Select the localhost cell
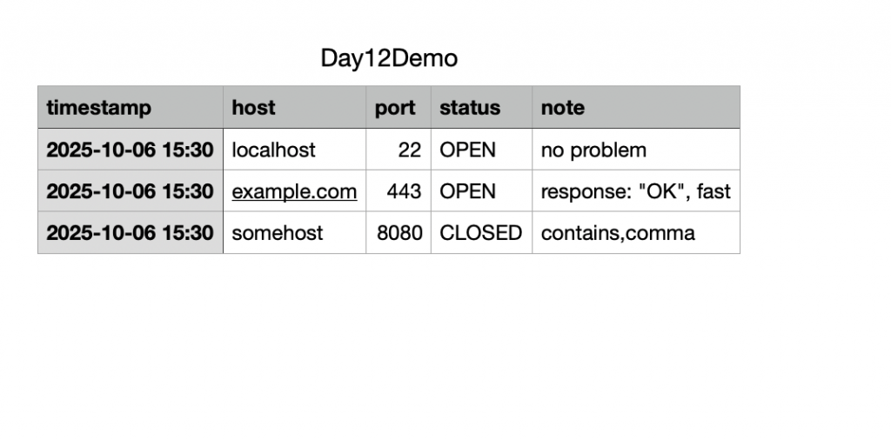This screenshot has width=891, height=440. [x=294, y=150]
